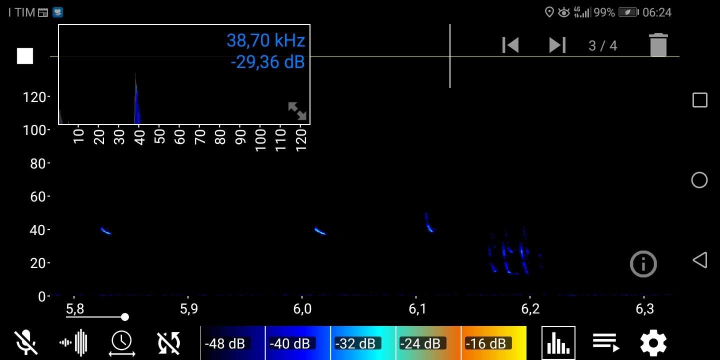This screenshot has width=720, height=360.
Task: Tap the 40 kHz frequency axis label
Action: (x=38, y=230)
